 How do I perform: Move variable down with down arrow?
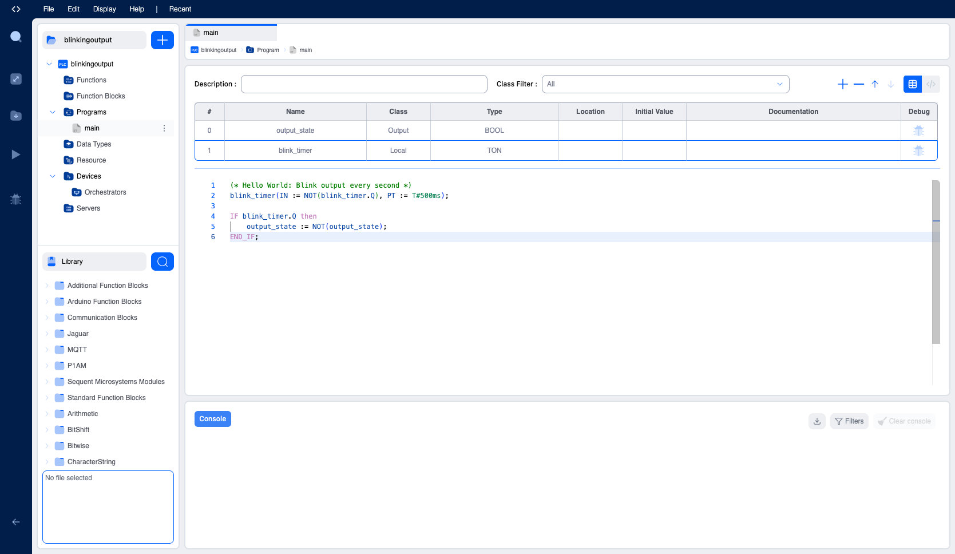[x=891, y=84]
